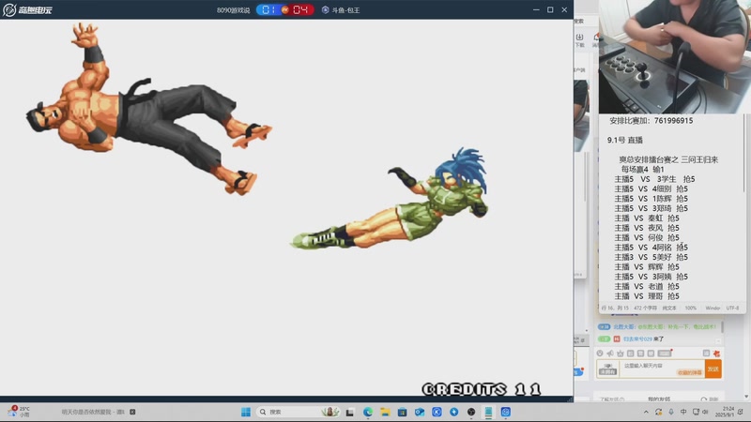This screenshot has height=422, width=751.
Task: Click the shirtless fighter sprite in game
Action: pos(149,109)
